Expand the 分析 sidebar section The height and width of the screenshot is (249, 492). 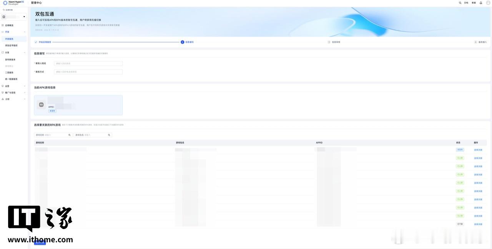[x=14, y=99]
